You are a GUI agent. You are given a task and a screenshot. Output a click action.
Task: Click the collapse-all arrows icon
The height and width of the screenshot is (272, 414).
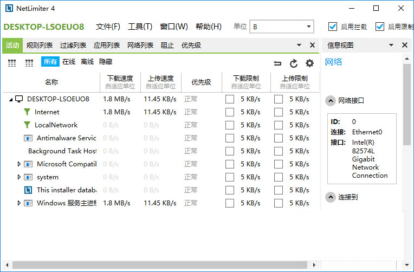point(277,63)
